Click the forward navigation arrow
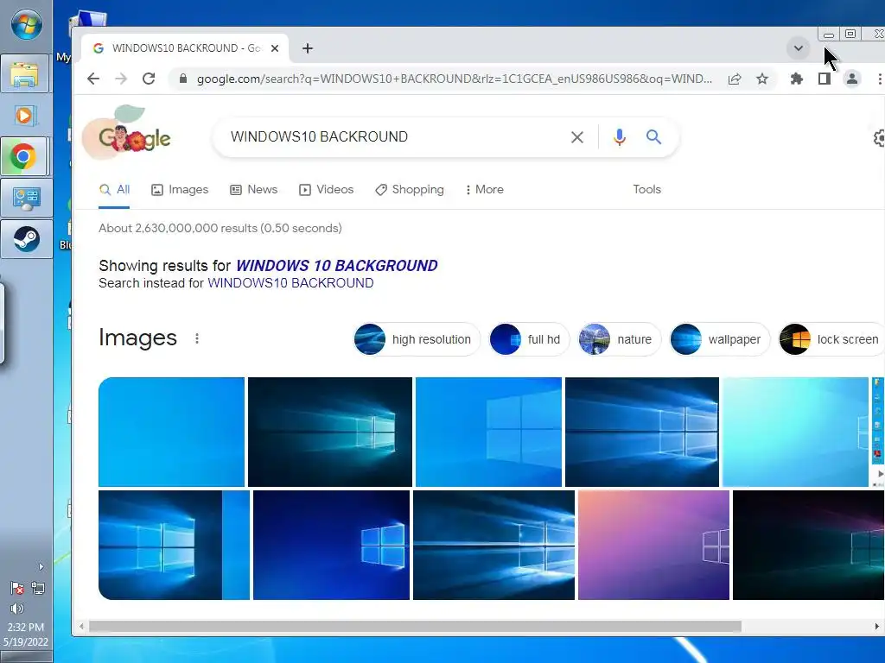The width and height of the screenshot is (885, 663). 121,79
